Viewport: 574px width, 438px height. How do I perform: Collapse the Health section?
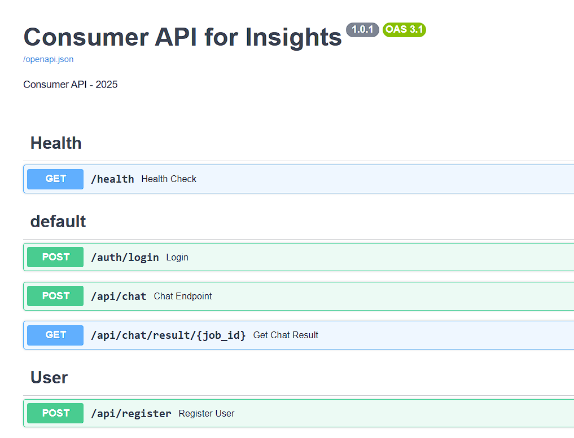coord(55,143)
